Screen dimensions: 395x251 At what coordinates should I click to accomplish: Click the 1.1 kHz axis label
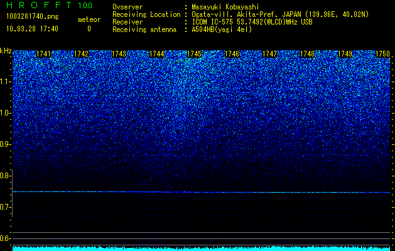[x=6, y=82]
